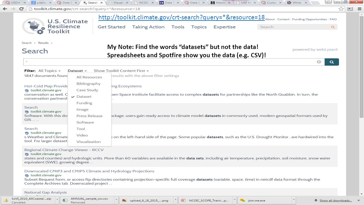Click site icon under Regional Climate Change Viewer
Image resolution: width=364 pixels, height=205 pixels.
[27, 154]
